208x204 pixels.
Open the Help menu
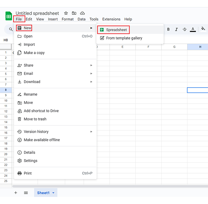click(128, 19)
